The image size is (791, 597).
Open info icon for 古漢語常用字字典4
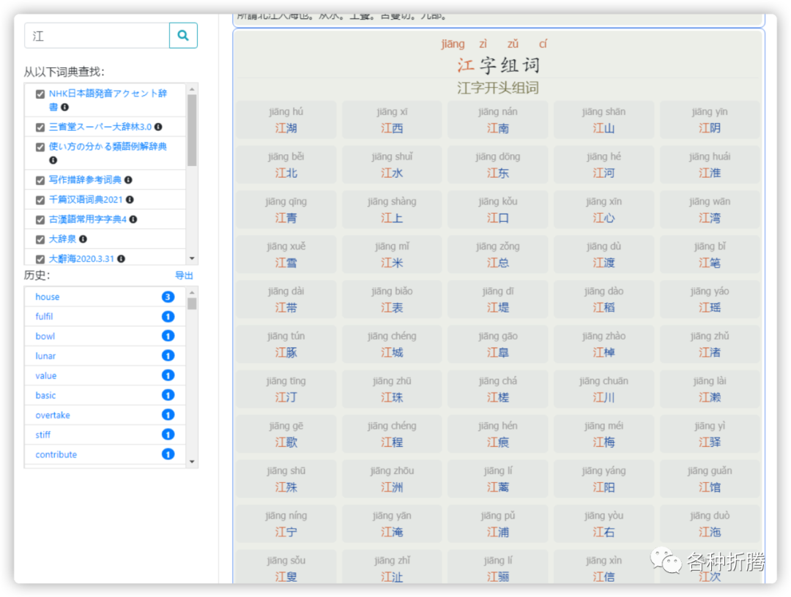point(133,219)
